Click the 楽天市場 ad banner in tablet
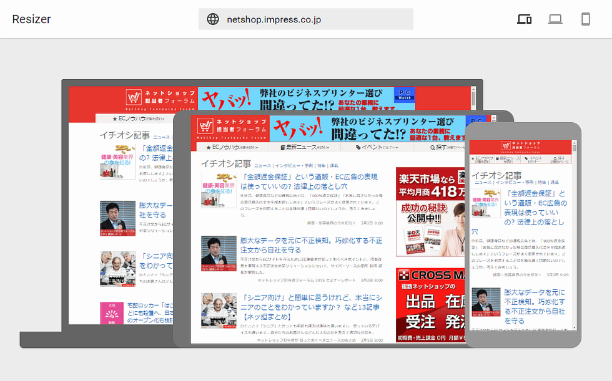Screen dimensions: 612x381 tap(430, 211)
